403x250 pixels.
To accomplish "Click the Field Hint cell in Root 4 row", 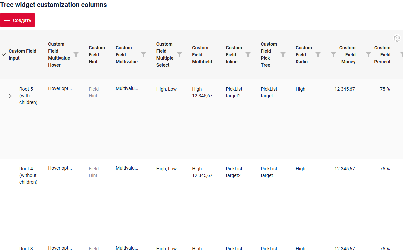I will point(94,172).
